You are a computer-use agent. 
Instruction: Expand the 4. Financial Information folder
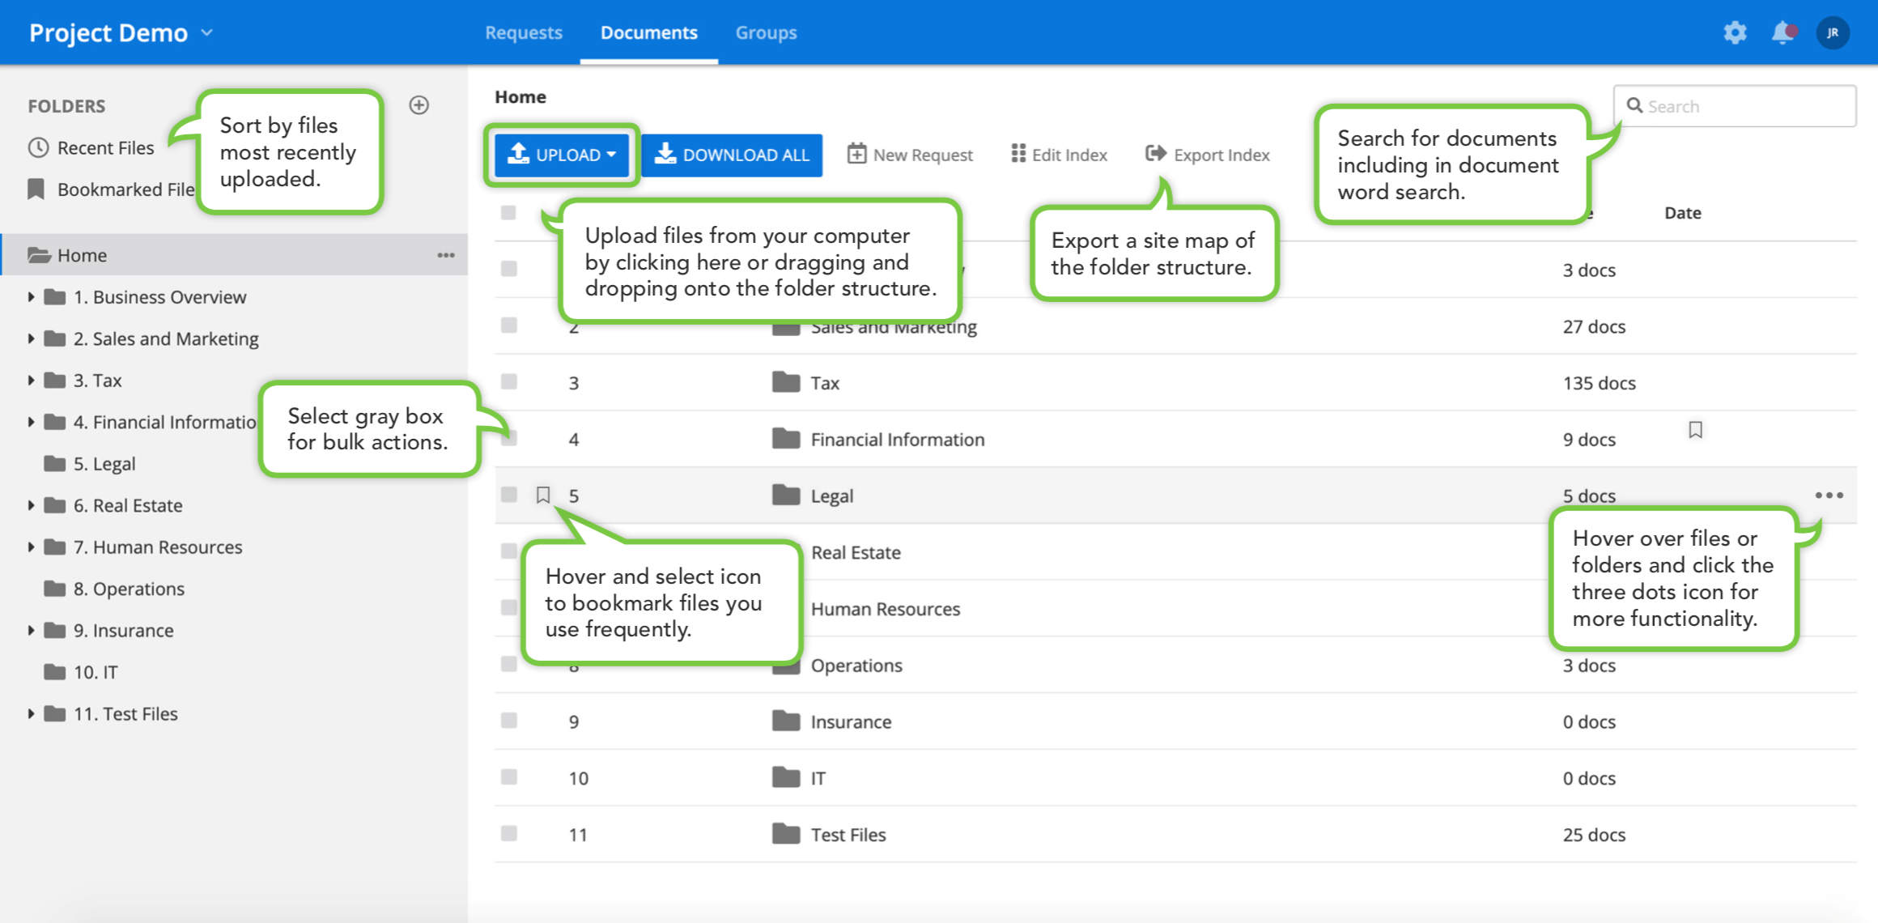coord(31,422)
